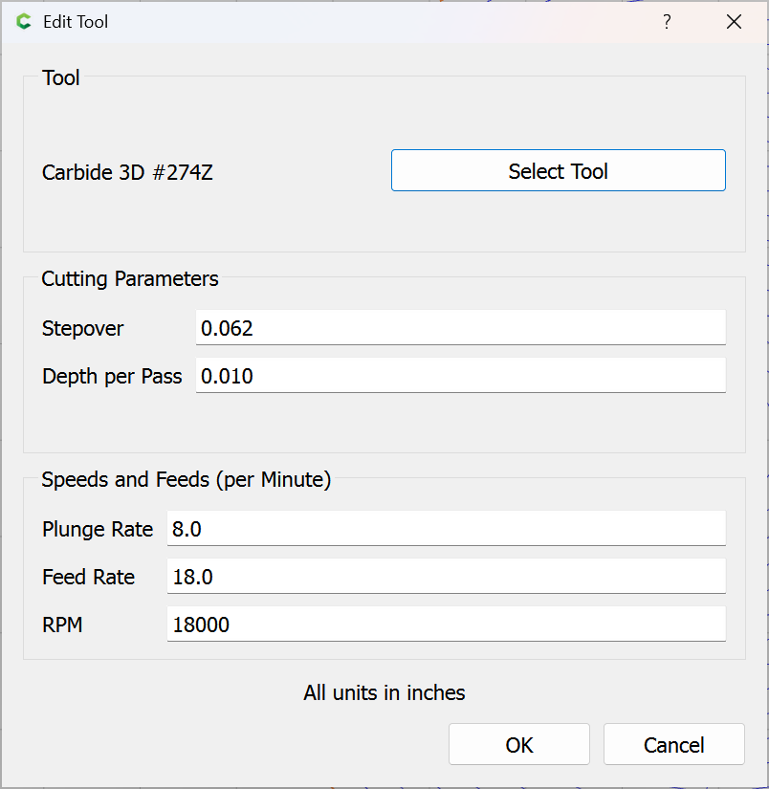Click the Tool group heading
This screenshot has width=769, height=789.
tap(61, 78)
